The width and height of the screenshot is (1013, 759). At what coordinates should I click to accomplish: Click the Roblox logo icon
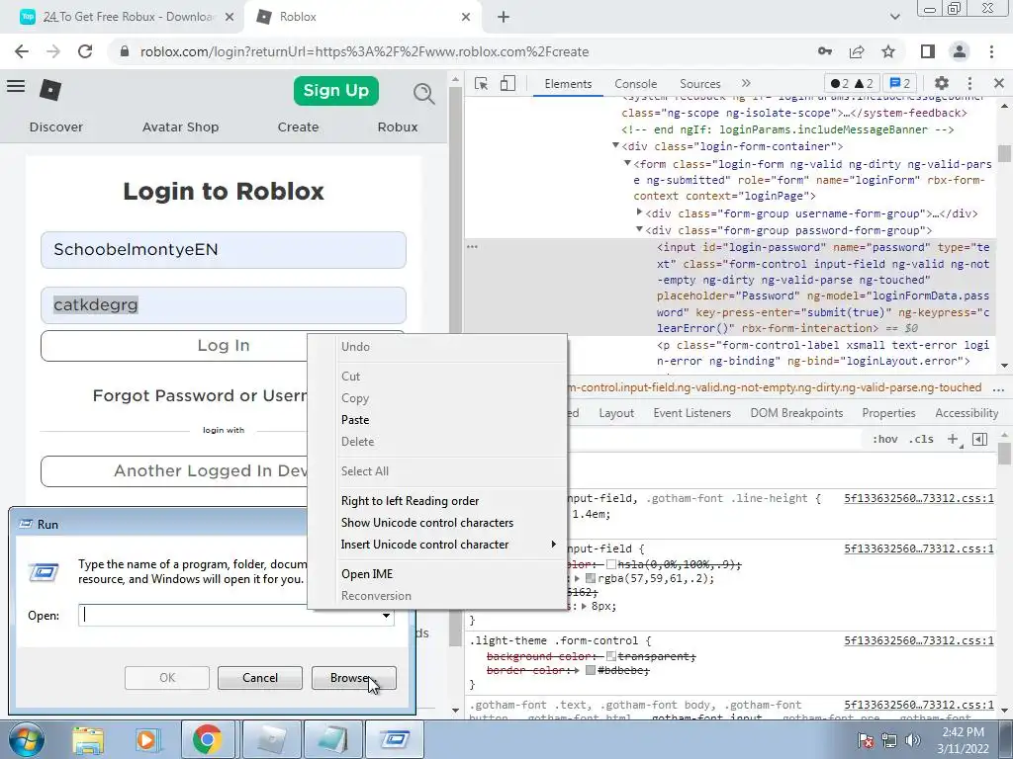(50, 90)
